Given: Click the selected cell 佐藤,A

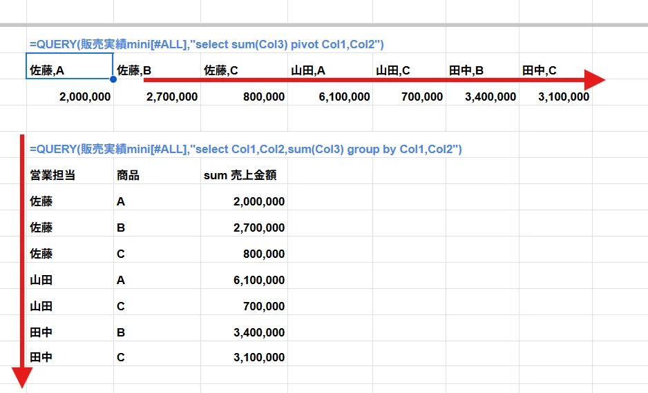Looking at the screenshot, I should 70,65.
